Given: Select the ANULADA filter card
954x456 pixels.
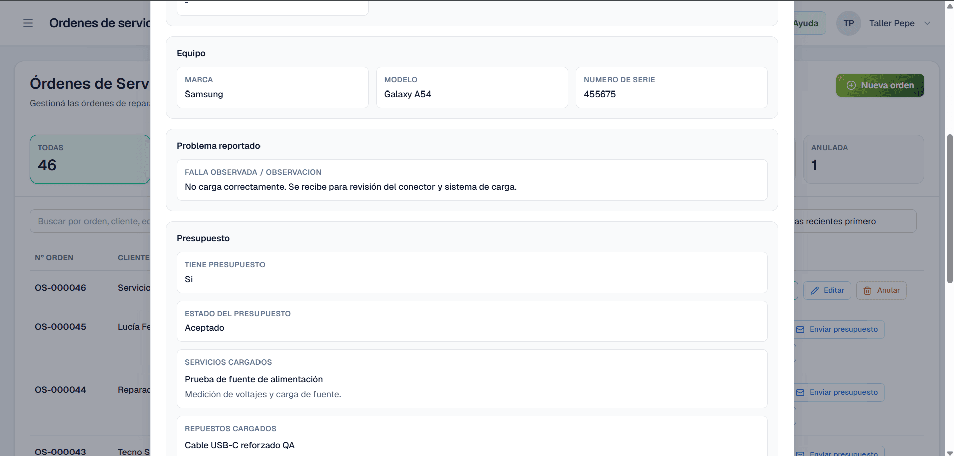Looking at the screenshot, I should point(863,159).
